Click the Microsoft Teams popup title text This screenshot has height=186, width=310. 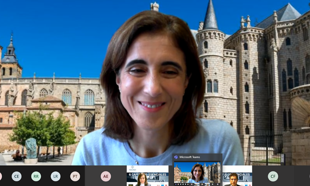click(190, 157)
